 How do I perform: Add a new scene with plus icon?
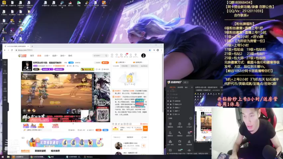click(192, 87)
